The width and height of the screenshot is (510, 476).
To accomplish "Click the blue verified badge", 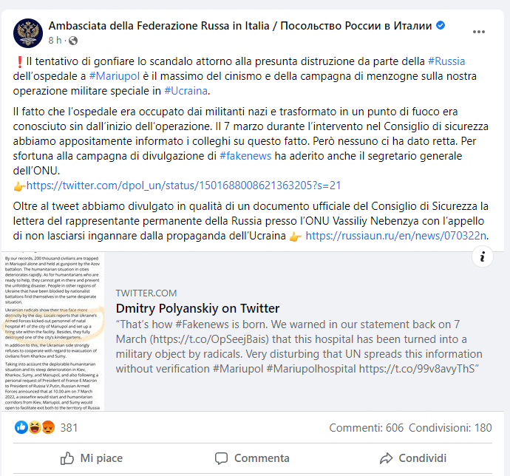I will click(x=441, y=25).
